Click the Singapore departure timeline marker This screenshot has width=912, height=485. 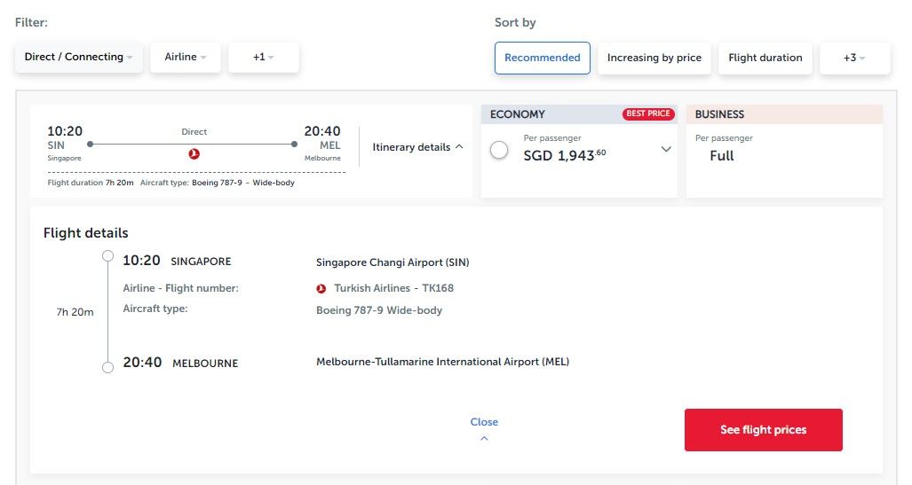coord(107,256)
